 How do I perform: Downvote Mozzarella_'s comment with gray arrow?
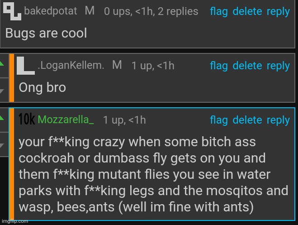(2, 145)
